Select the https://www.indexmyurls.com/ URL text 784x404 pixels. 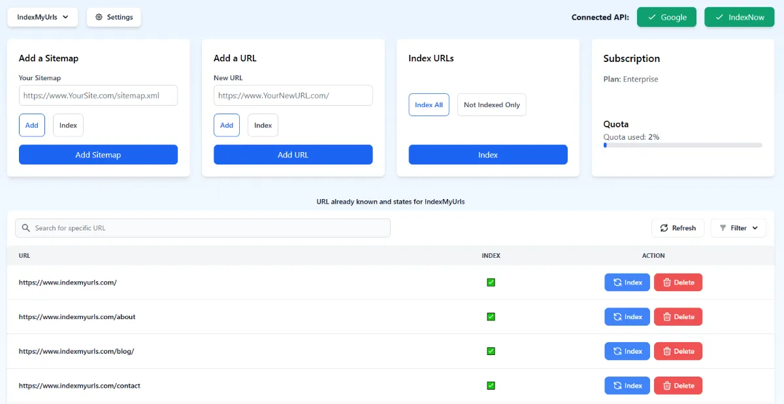[x=68, y=283]
